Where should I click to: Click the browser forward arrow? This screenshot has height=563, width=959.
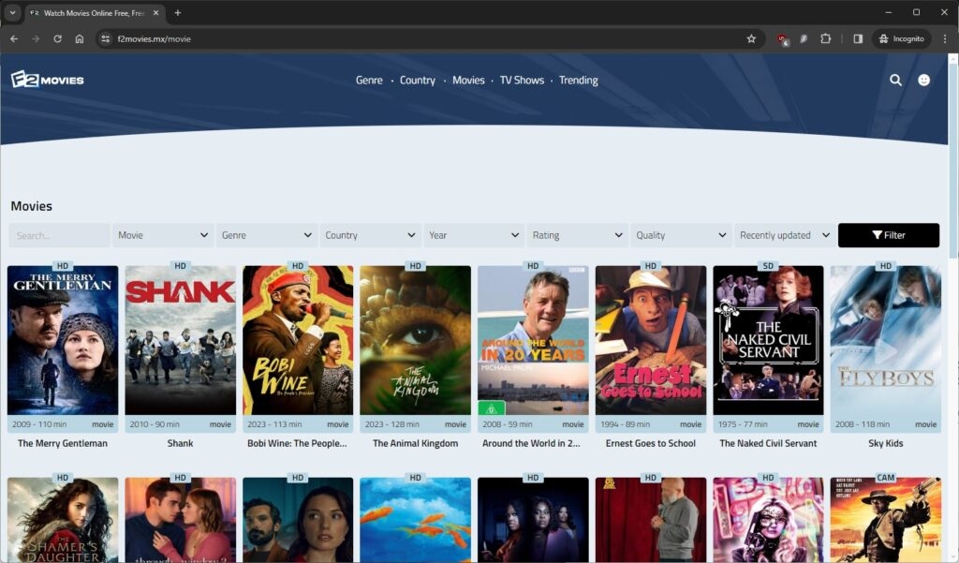tap(37, 38)
